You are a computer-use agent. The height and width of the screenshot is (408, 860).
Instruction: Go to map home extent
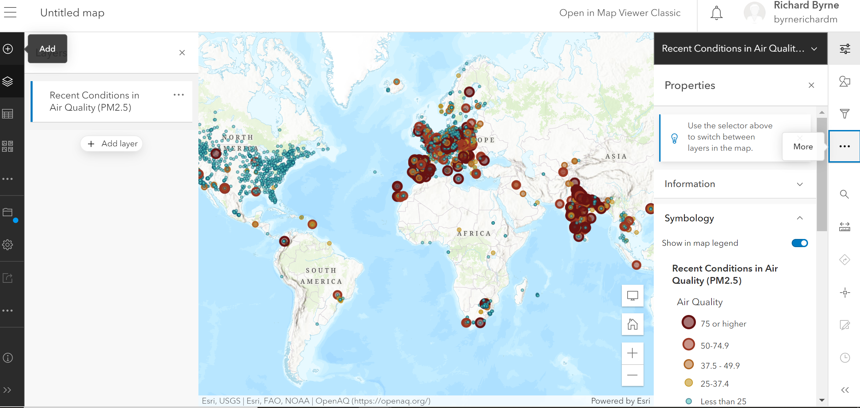pyautogui.click(x=632, y=324)
